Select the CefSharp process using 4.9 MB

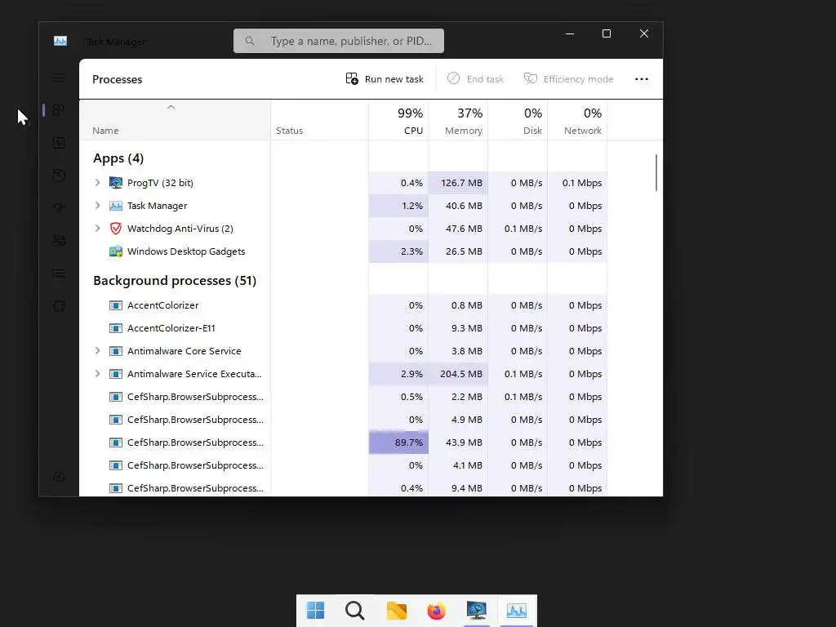344,420
